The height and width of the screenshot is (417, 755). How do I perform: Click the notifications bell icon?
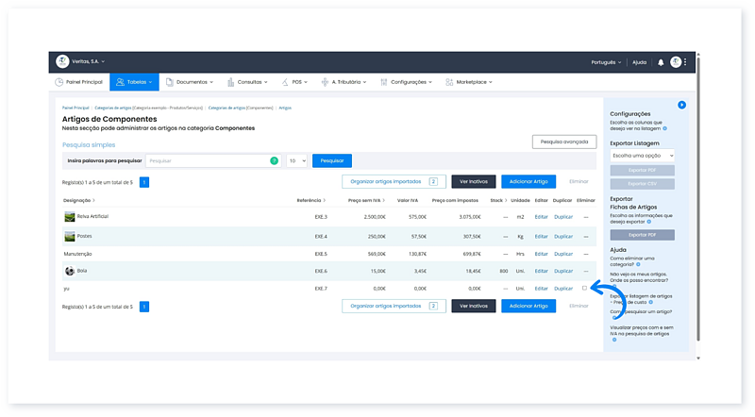(x=661, y=62)
